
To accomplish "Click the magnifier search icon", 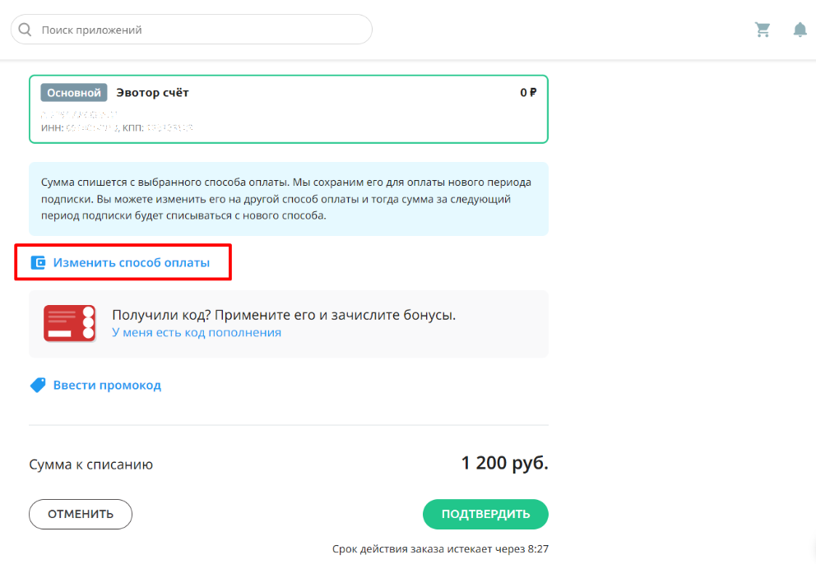I will coord(25,30).
